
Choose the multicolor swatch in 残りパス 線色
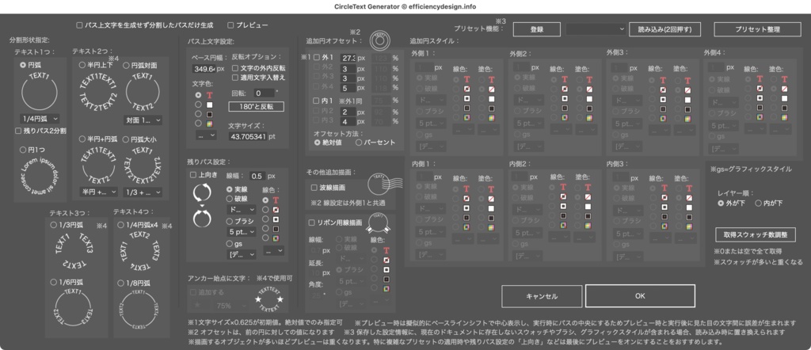pos(276,238)
